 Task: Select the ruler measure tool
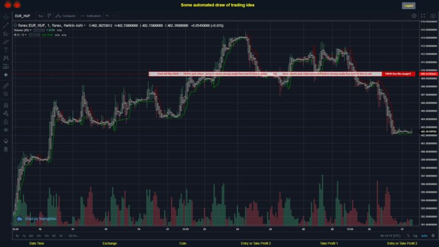(6, 86)
